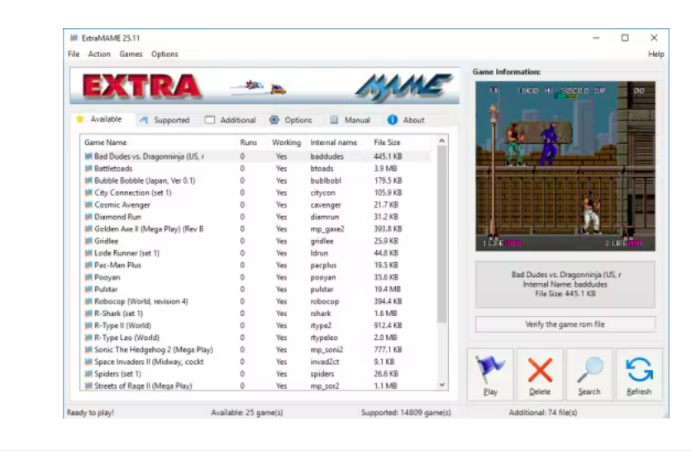Sort list by Working column header

[x=287, y=142]
